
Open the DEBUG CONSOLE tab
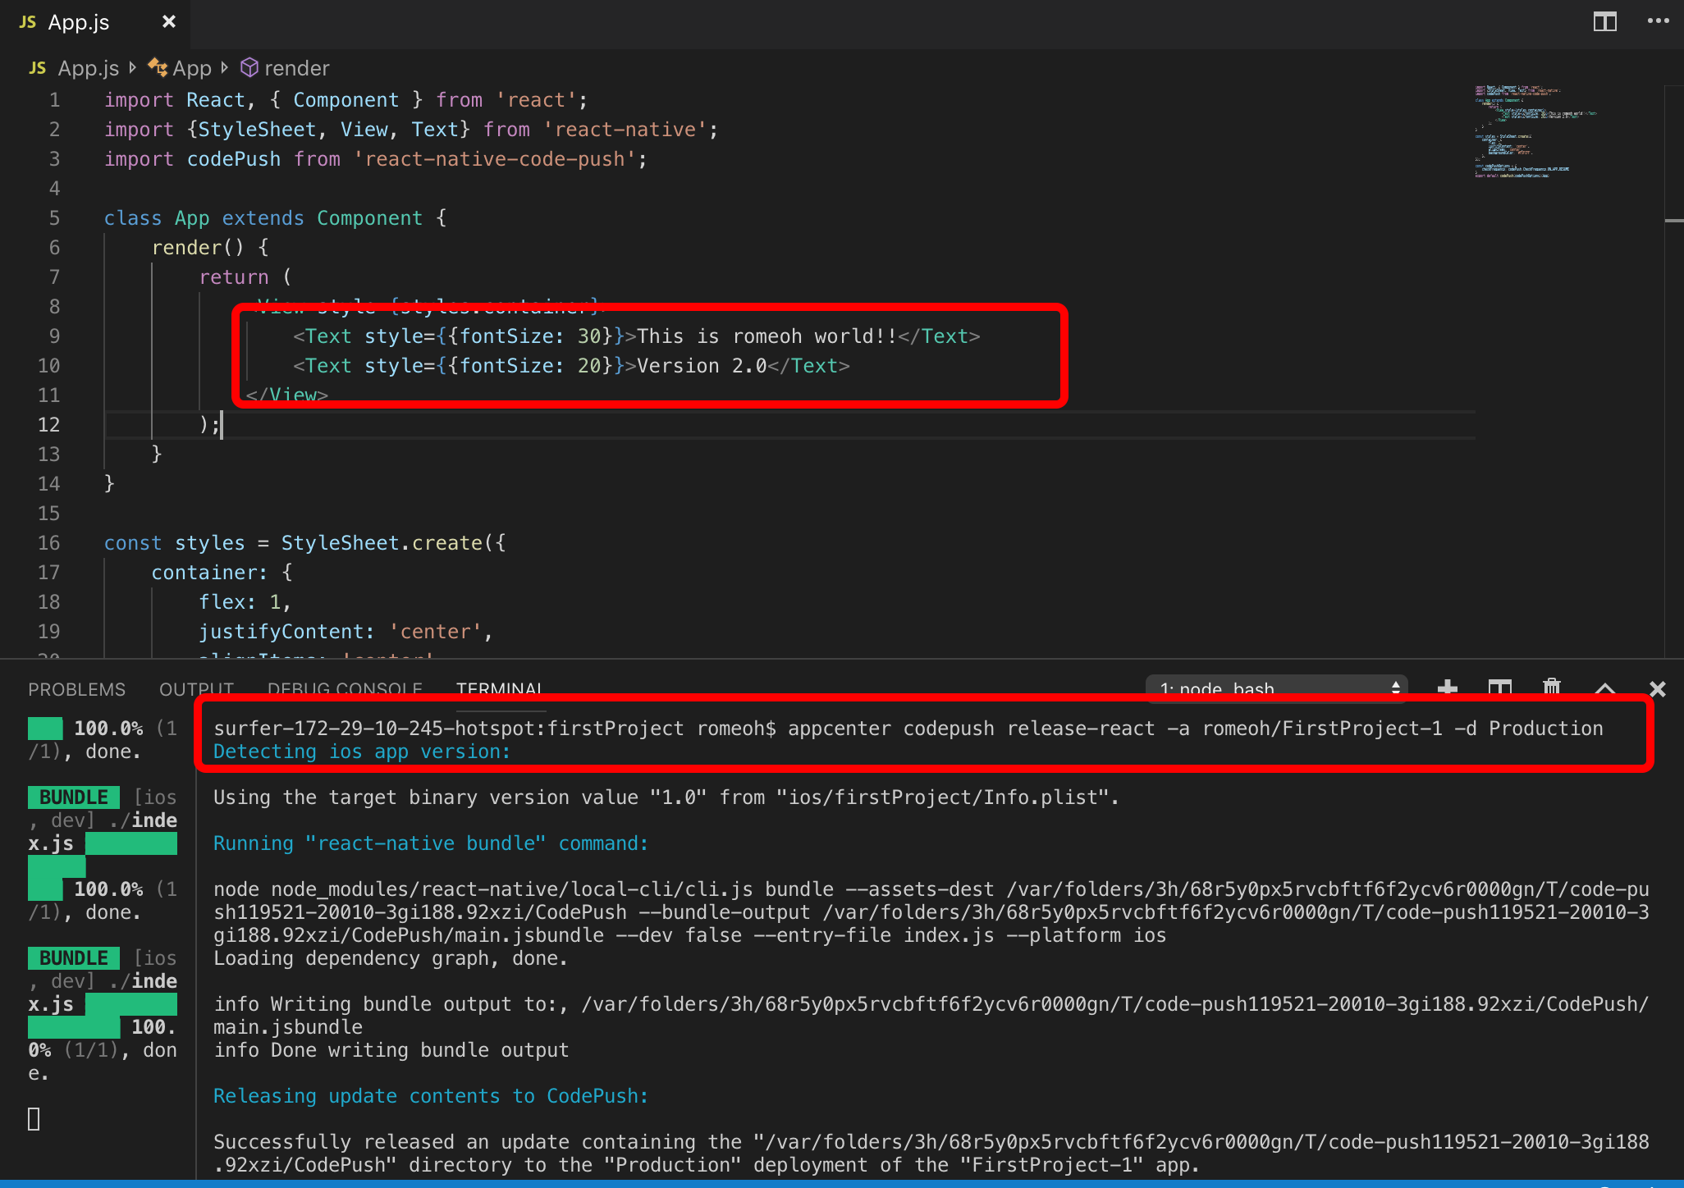click(345, 689)
